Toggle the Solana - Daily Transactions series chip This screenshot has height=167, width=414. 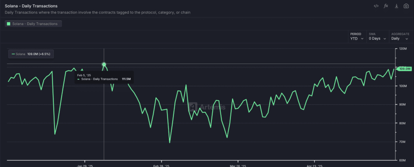pyautogui.click(x=33, y=24)
